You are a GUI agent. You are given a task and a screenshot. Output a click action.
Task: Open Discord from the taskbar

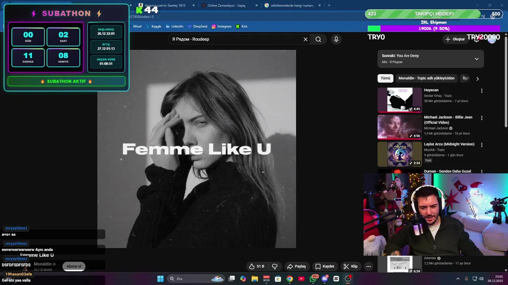click(325, 279)
